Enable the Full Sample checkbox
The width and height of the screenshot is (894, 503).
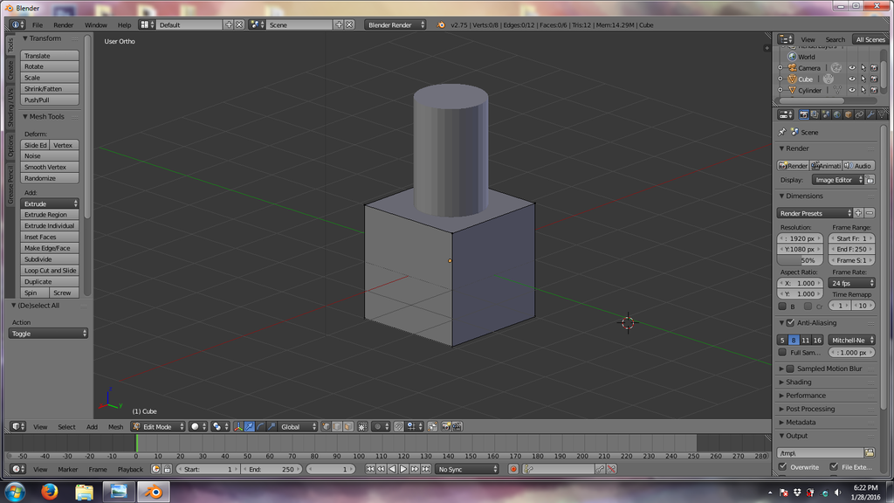(x=782, y=352)
